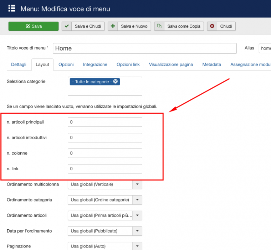
Task: Click the Titolo voce di menu field
Action: (x=144, y=48)
